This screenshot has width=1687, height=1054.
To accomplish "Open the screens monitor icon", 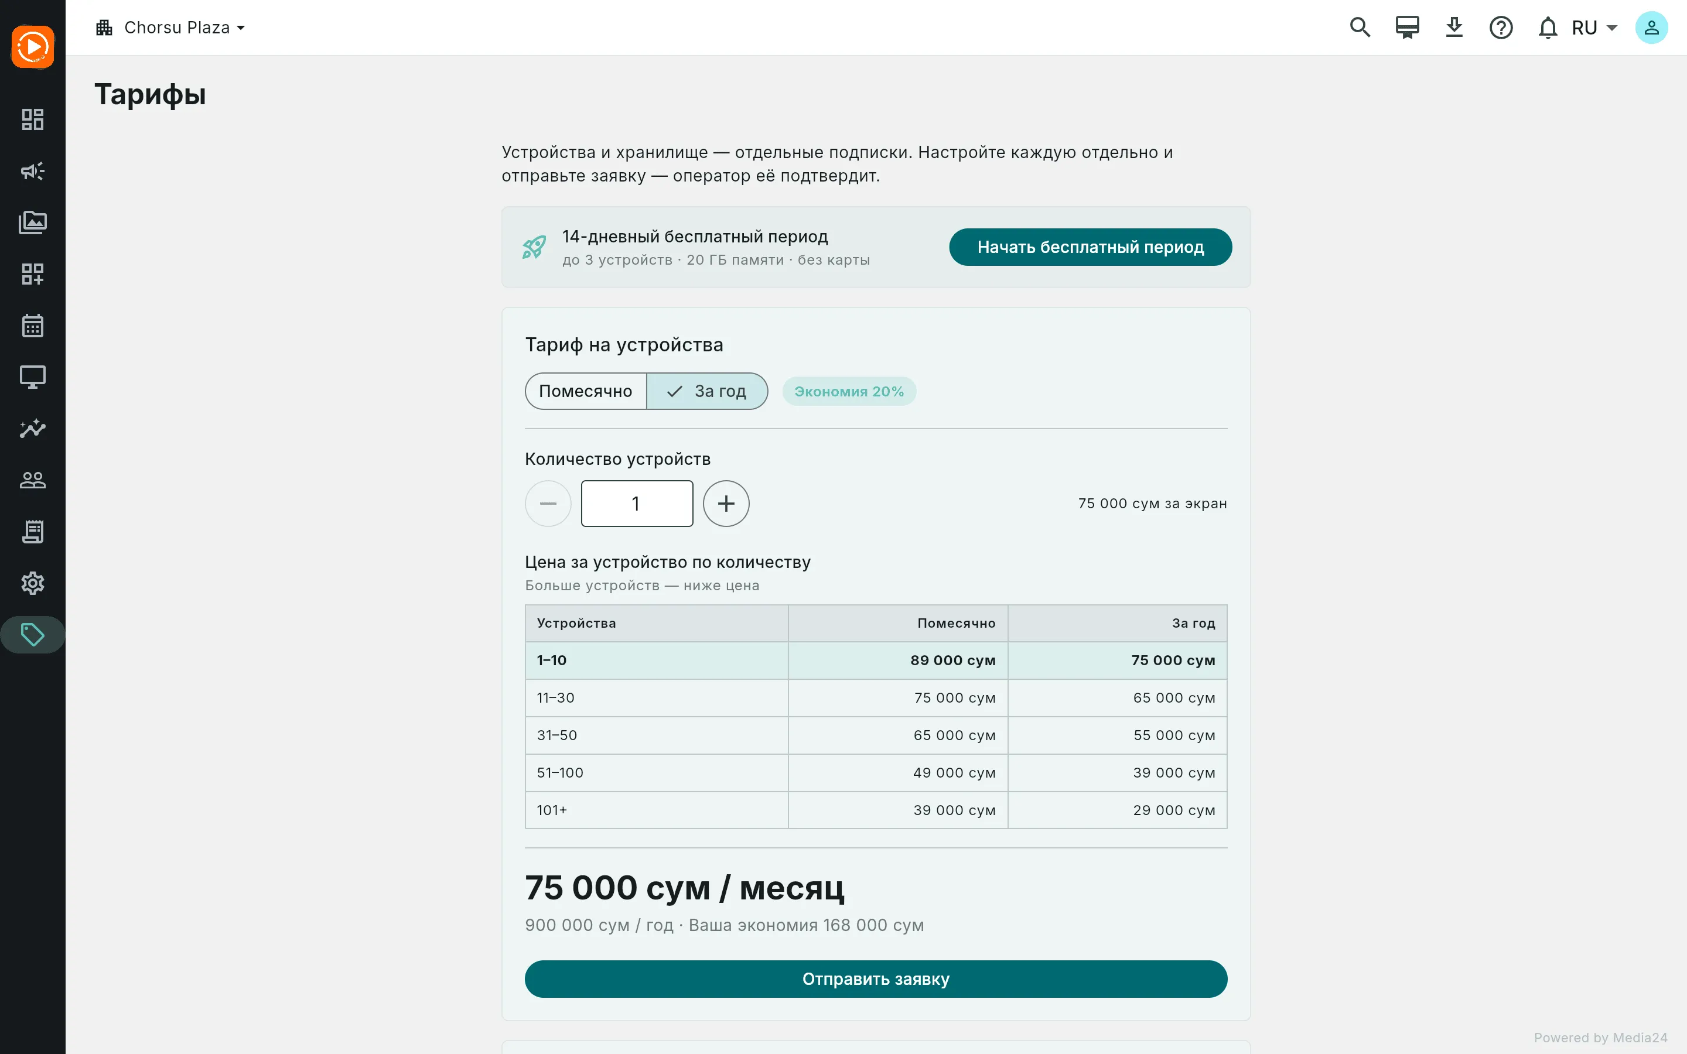I will 33,377.
